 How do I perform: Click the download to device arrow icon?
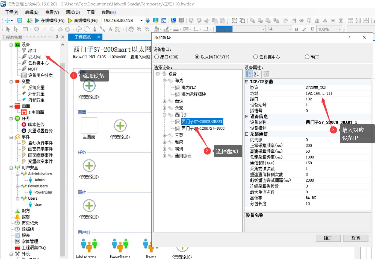[x=148, y=21]
